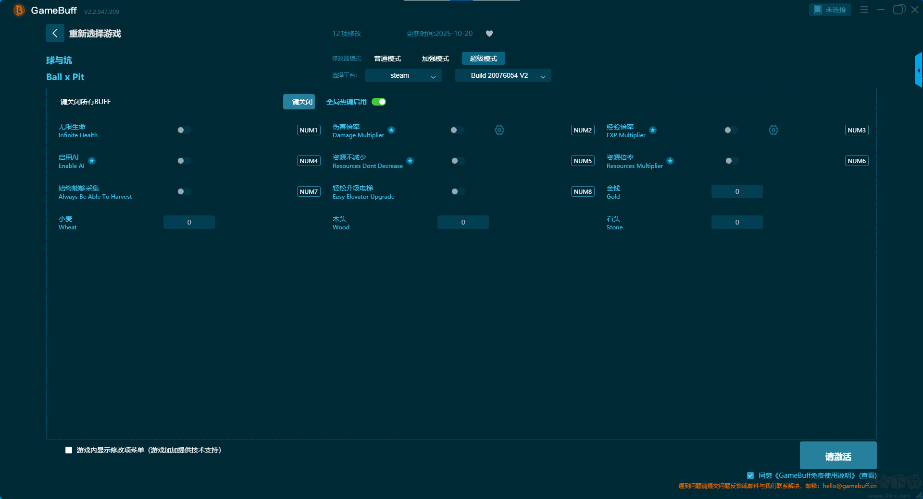
Task: Check the in-game modifier menu checkbox
Action: [x=69, y=450]
